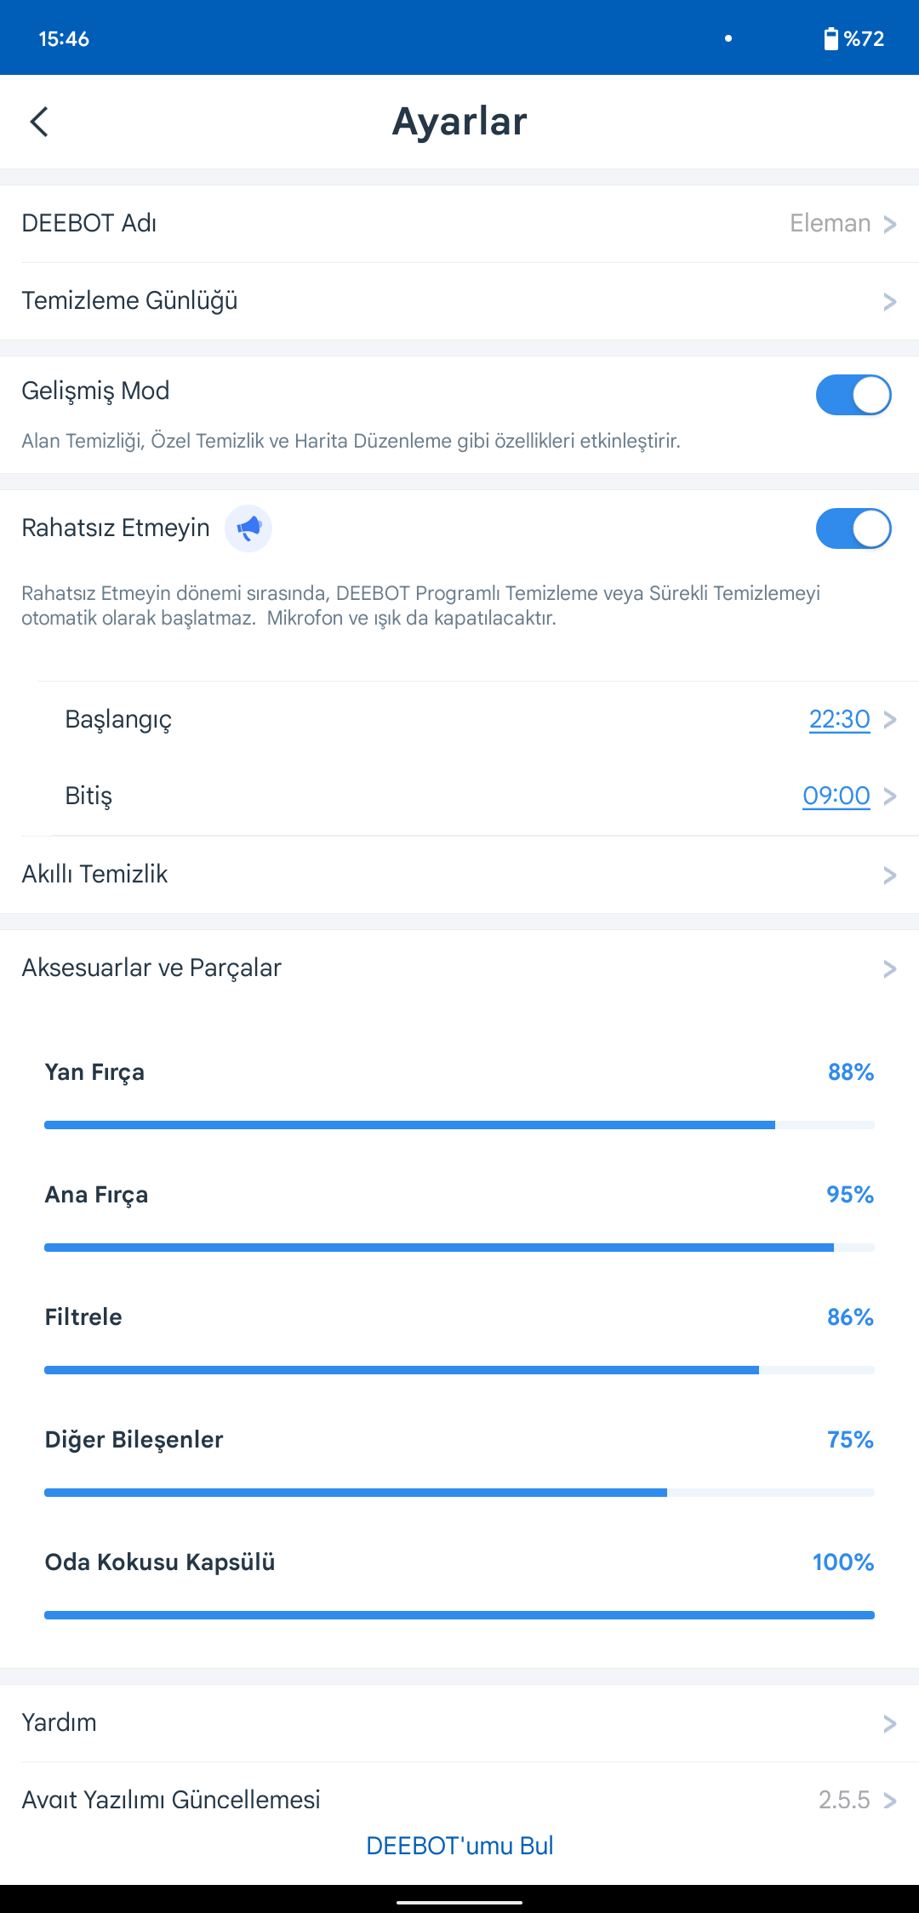Tap the chevron icon next to Eleman
Screen dimensions: 919x1913
(x=890, y=224)
